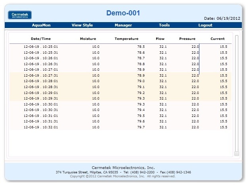Click the Date/Time column header
This screenshot has width=249, height=186.
[41, 39]
